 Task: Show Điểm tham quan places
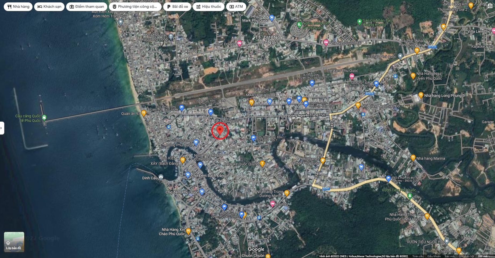pyautogui.click(x=87, y=7)
